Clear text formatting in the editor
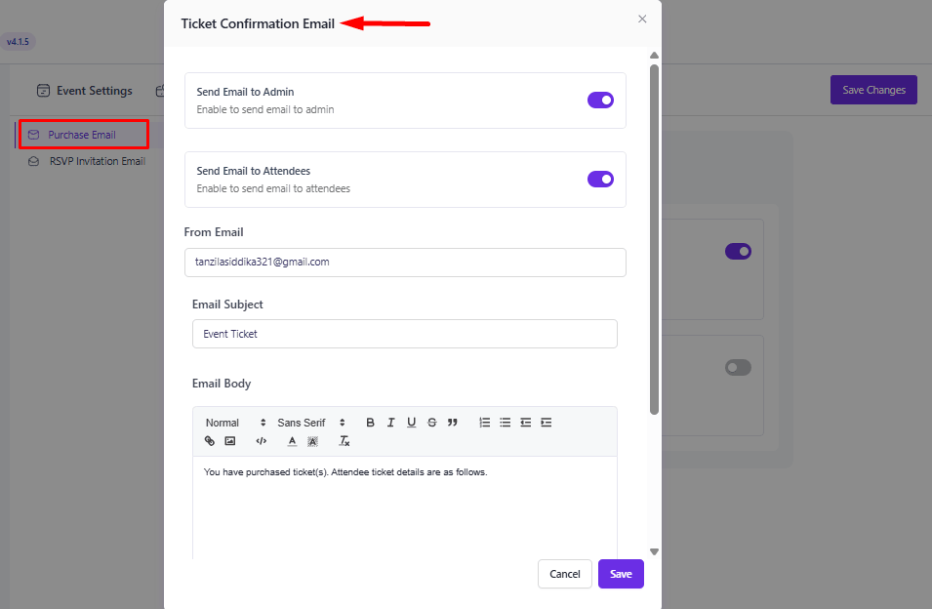 click(x=344, y=441)
